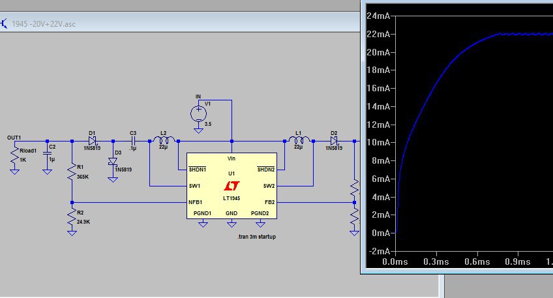Click the 22µ value under L2

[x=163, y=147]
